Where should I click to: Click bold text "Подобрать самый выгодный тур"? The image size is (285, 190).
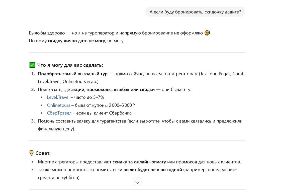(x=73, y=74)
